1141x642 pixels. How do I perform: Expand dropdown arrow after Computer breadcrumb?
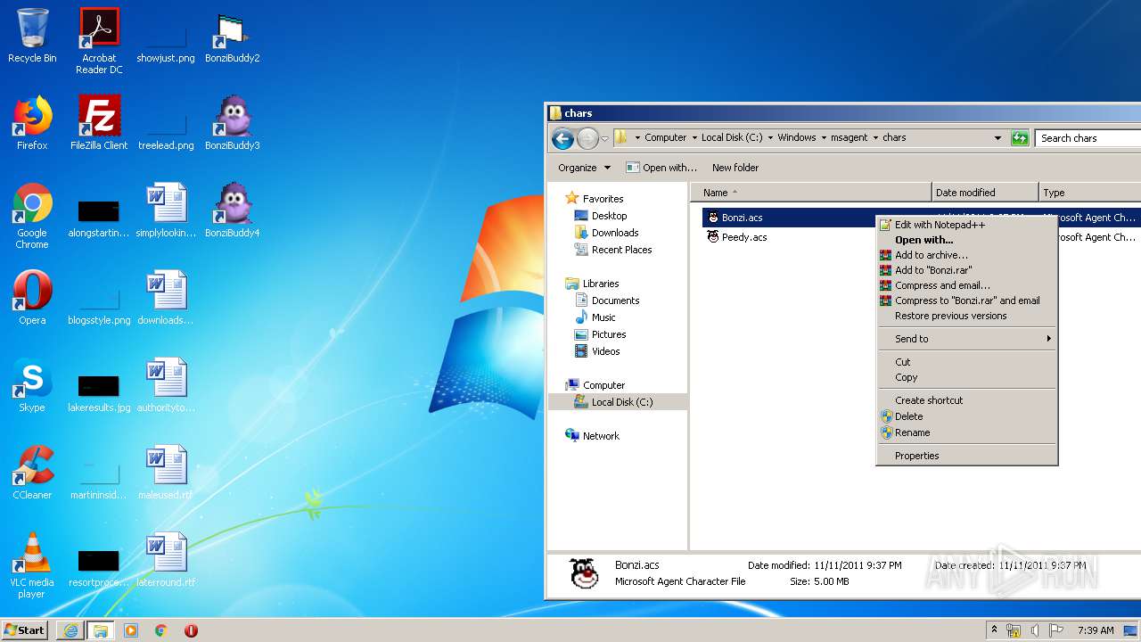pos(693,138)
